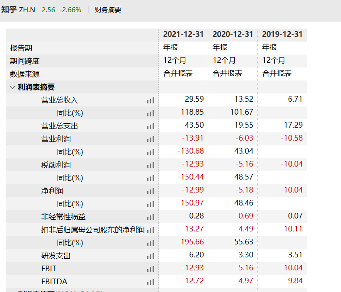Click the 税前利润 row label

click(56, 165)
